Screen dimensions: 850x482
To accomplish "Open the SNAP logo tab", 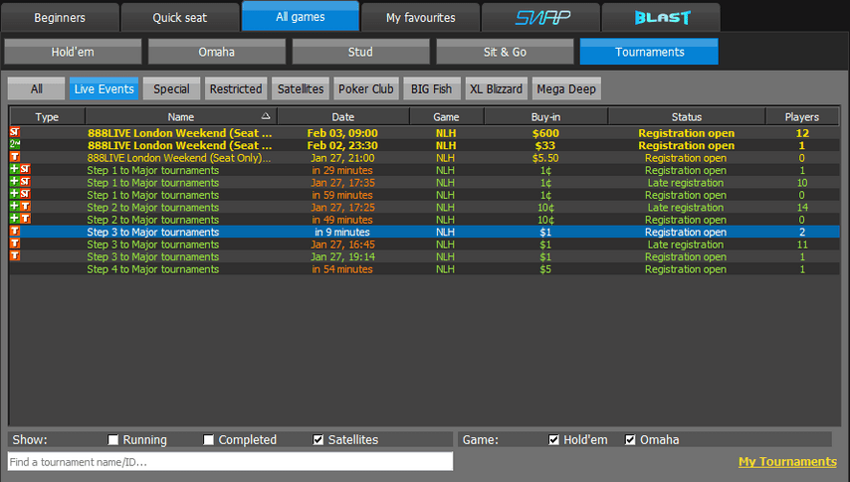I will pyautogui.click(x=541, y=17).
